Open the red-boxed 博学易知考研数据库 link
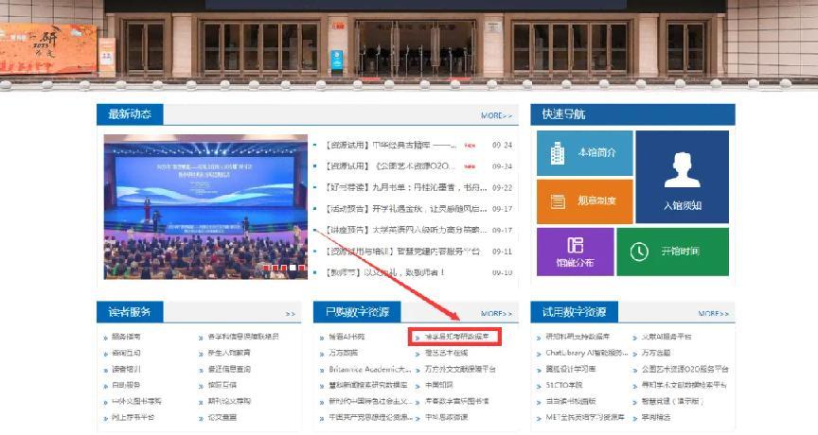Image resolution: width=818 pixels, height=435 pixels. 456,337
